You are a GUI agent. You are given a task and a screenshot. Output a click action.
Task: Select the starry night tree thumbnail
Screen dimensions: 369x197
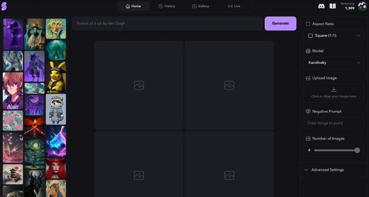[x=34, y=154]
